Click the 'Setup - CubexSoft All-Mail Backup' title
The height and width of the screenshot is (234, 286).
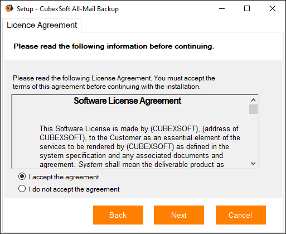point(67,9)
